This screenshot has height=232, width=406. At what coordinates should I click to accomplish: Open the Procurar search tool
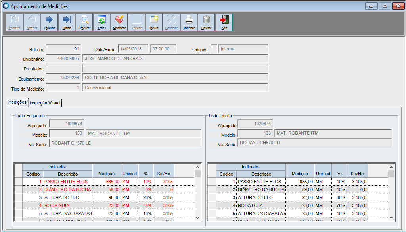point(84,22)
